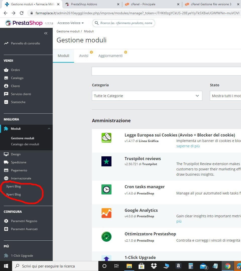241x271 pixels.
Task: Open Catalogo store icon in sidebar
Action: [x=6, y=78]
